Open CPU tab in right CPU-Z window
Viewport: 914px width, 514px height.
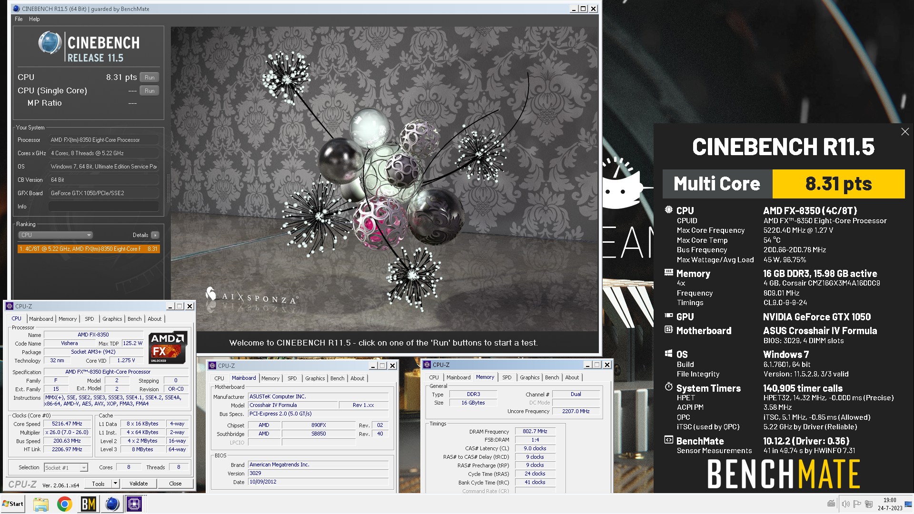pyautogui.click(x=434, y=377)
